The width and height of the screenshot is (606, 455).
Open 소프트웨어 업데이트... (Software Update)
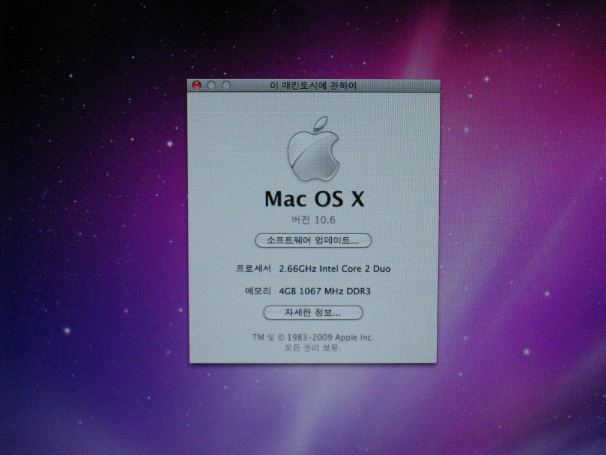coord(313,241)
